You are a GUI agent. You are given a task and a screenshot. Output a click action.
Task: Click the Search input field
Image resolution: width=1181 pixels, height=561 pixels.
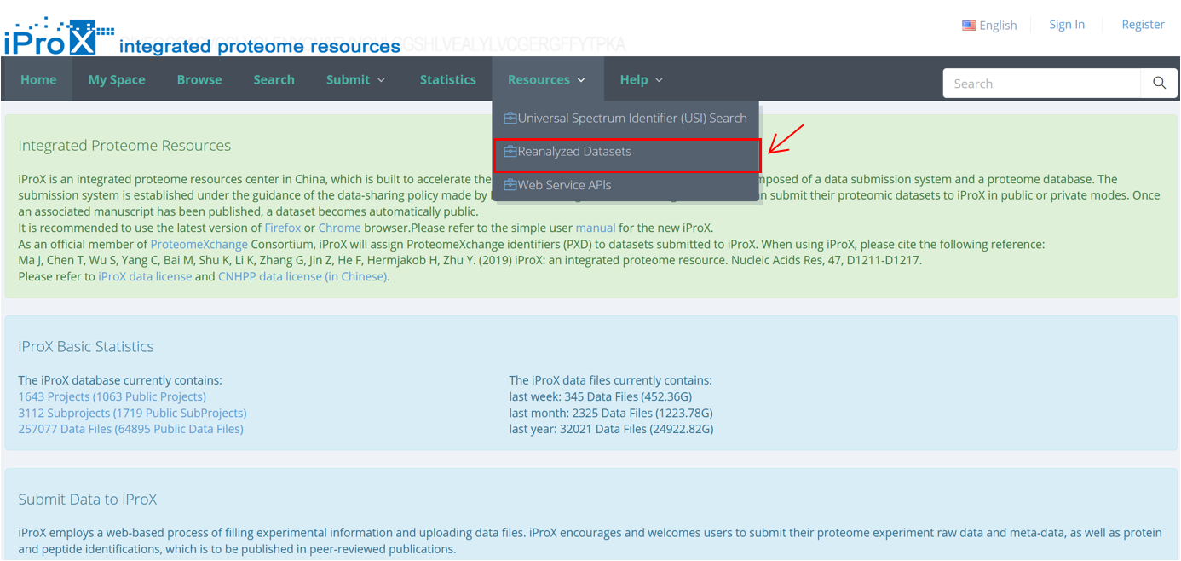(1041, 84)
